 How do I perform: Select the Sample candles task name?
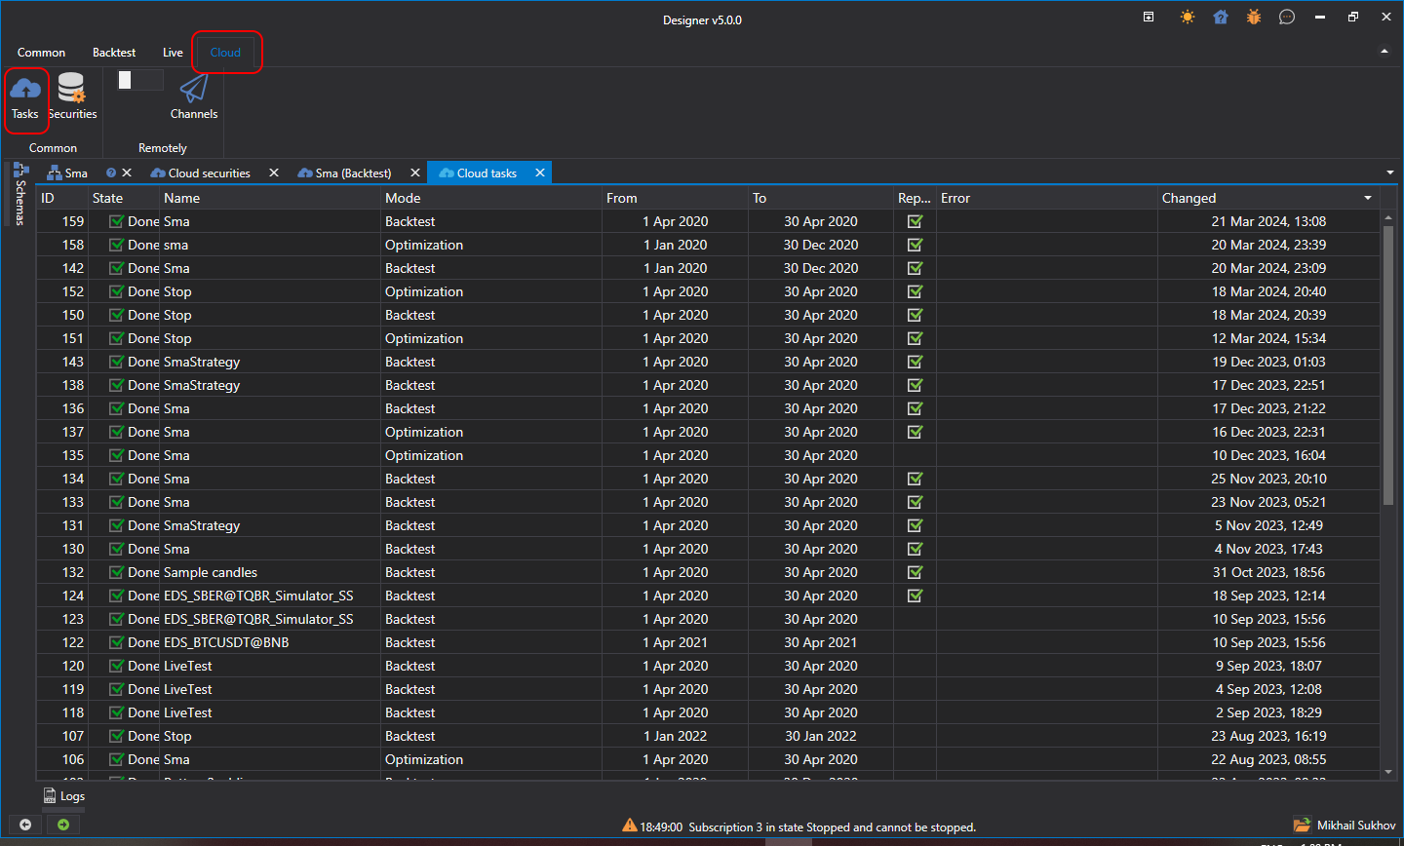(211, 572)
